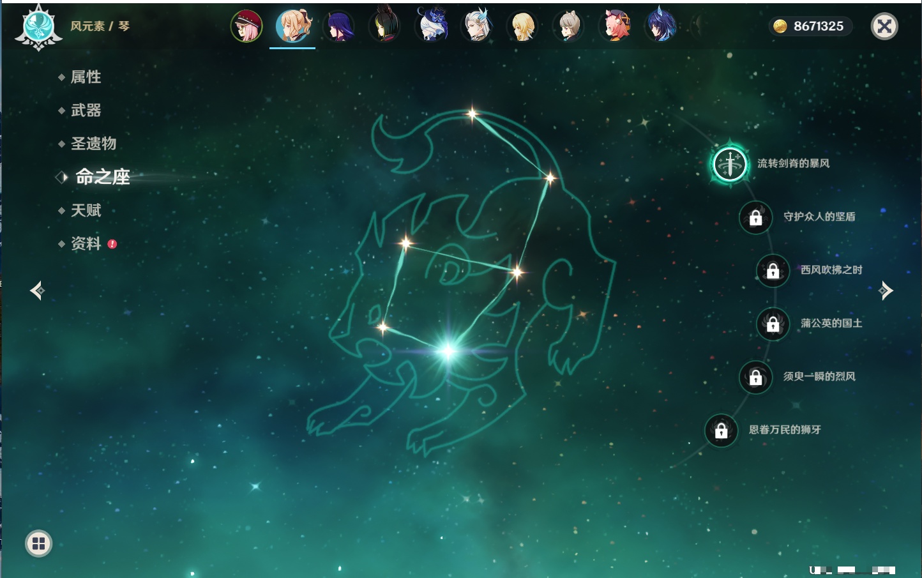Click the 须臾一瞬的烈风 label
Viewport: 922px width, 578px height.
tap(820, 376)
